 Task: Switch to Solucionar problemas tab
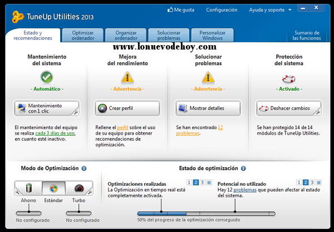pos(169,36)
